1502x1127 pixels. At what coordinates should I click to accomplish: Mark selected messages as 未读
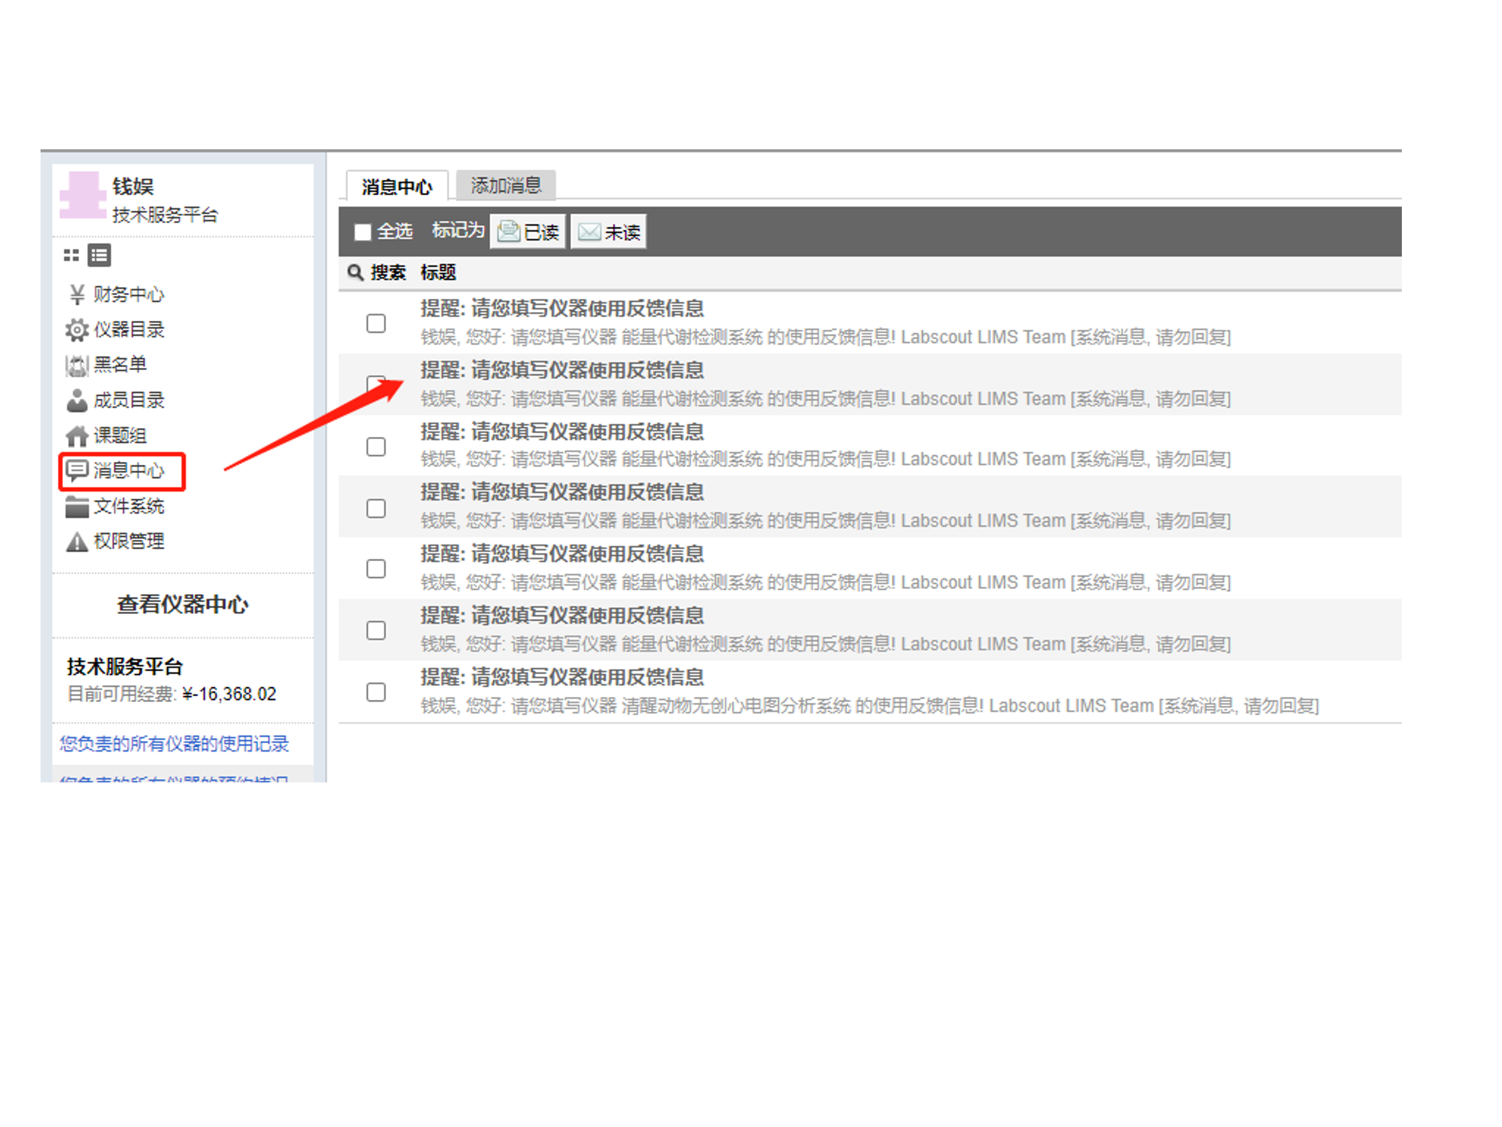608,231
